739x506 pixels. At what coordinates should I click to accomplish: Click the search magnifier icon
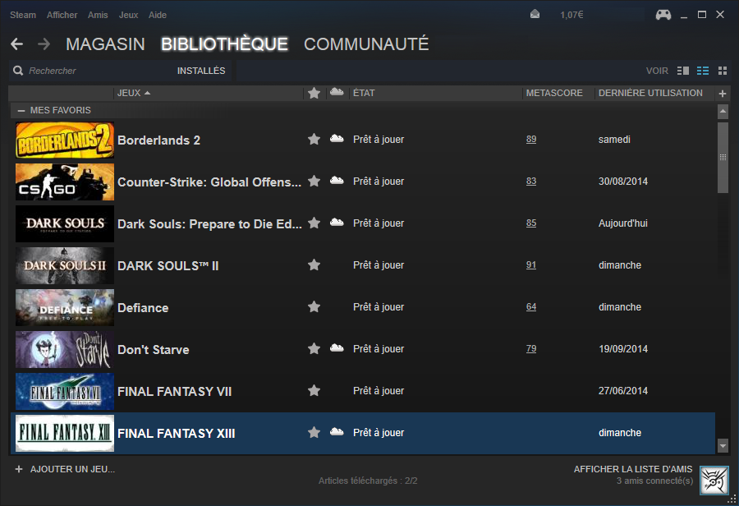click(18, 71)
